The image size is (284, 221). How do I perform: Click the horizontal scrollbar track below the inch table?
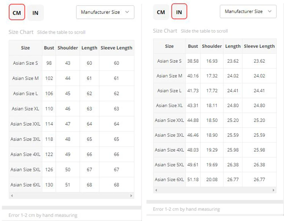pos(214,190)
